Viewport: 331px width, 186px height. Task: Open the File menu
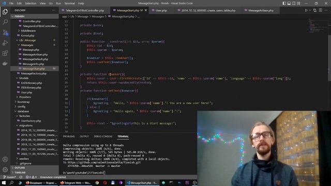coord(11,3)
